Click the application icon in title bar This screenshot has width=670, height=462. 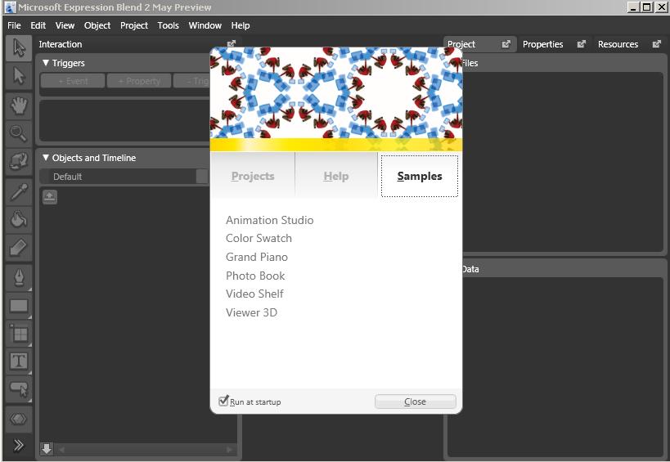click(x=10, y=7)
